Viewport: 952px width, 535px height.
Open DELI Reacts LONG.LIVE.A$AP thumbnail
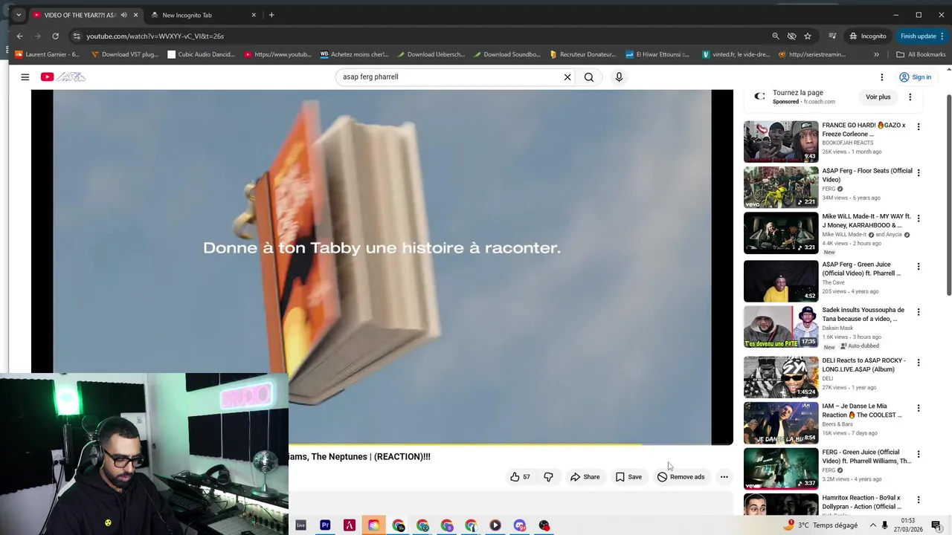click(x=781, y=377)
